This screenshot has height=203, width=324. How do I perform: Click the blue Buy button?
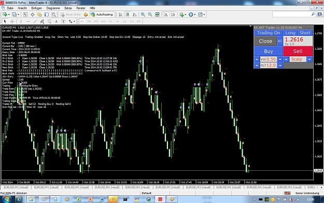(269, 51)
